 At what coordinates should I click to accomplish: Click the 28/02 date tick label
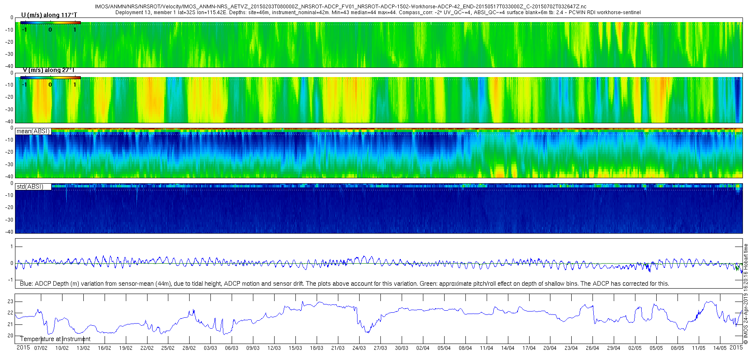coord(189,348)
